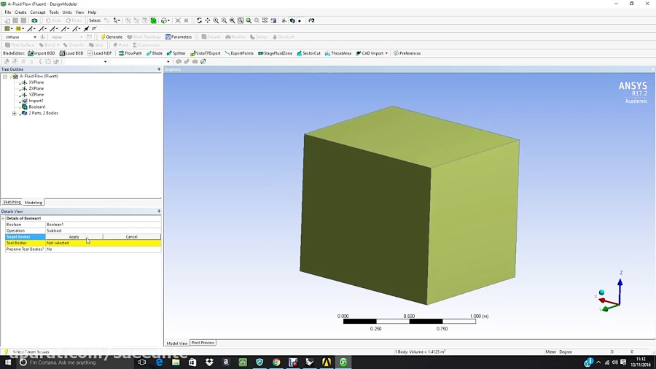This screenshot has width=656, height=369.
Task: Click Apply for Target Bodies
Action: (x=74, y=237)
